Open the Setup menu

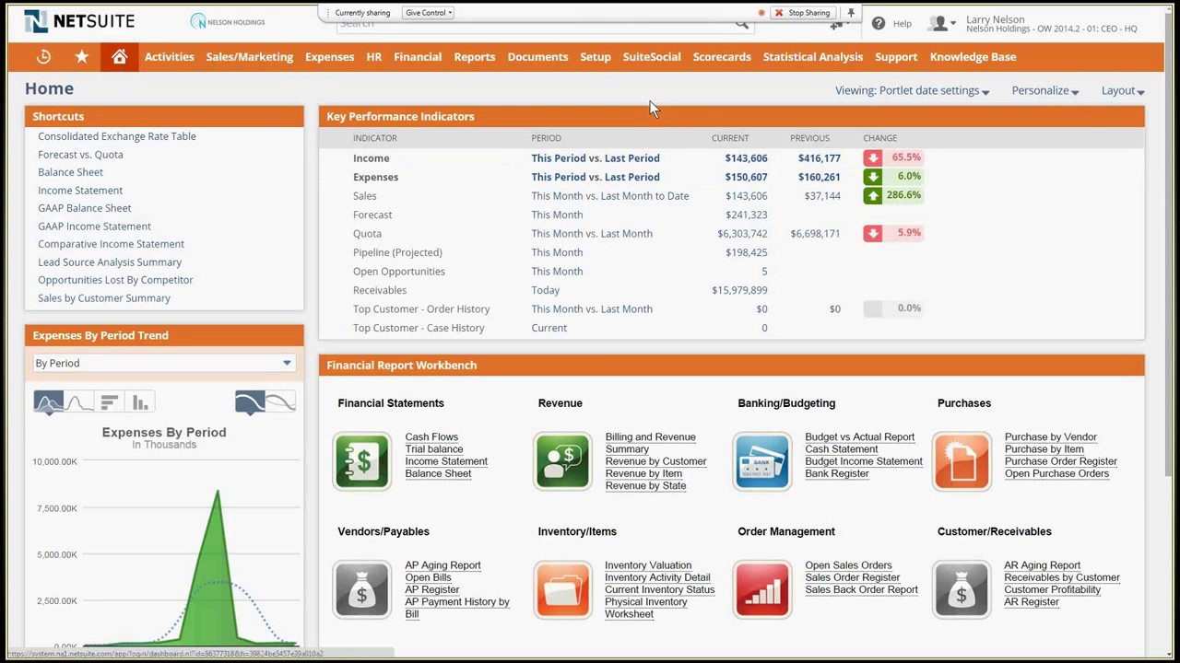tap(596, 57)
